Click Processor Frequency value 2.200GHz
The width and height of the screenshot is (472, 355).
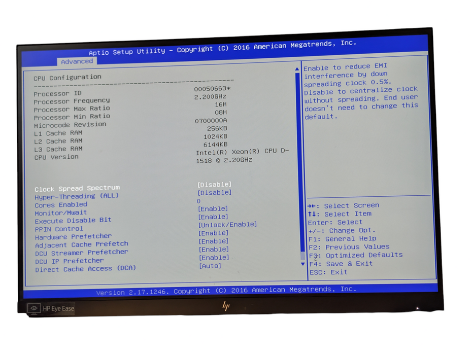point(210,96)
